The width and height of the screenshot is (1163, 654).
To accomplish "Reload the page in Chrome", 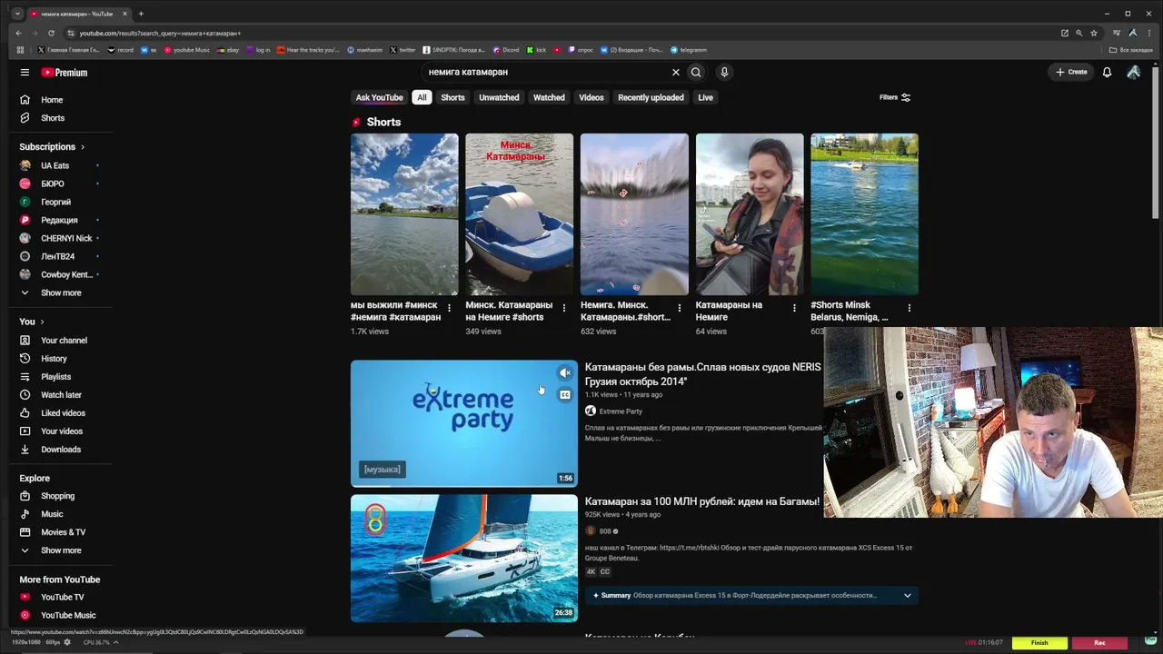I will [x=51, y=33].
